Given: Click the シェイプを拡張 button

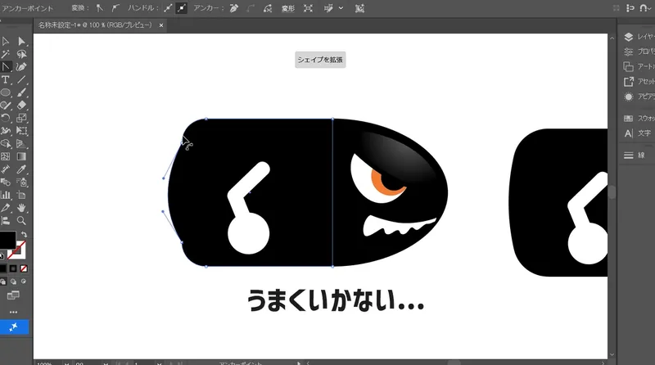Looking at the screenshot, I should (x=321, y=60).
